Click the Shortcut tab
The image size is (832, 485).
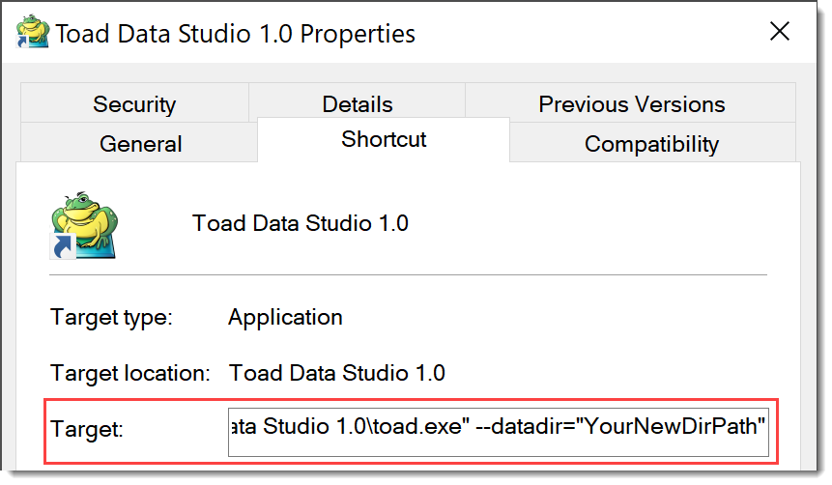[x=384, y=139]
